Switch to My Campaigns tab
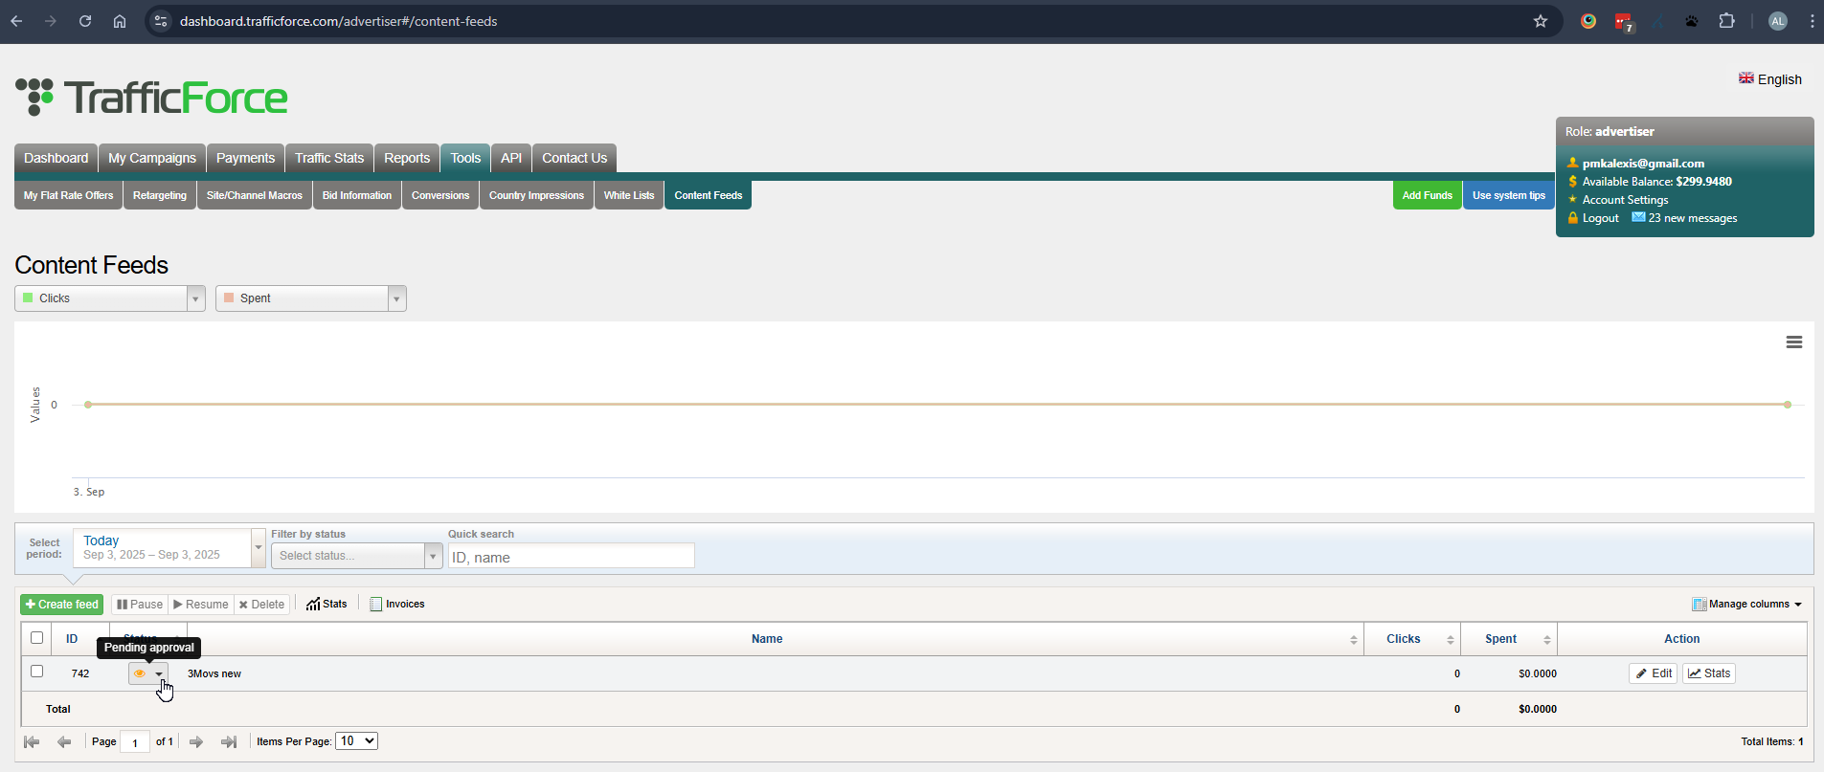 click(x=152, y=158)
